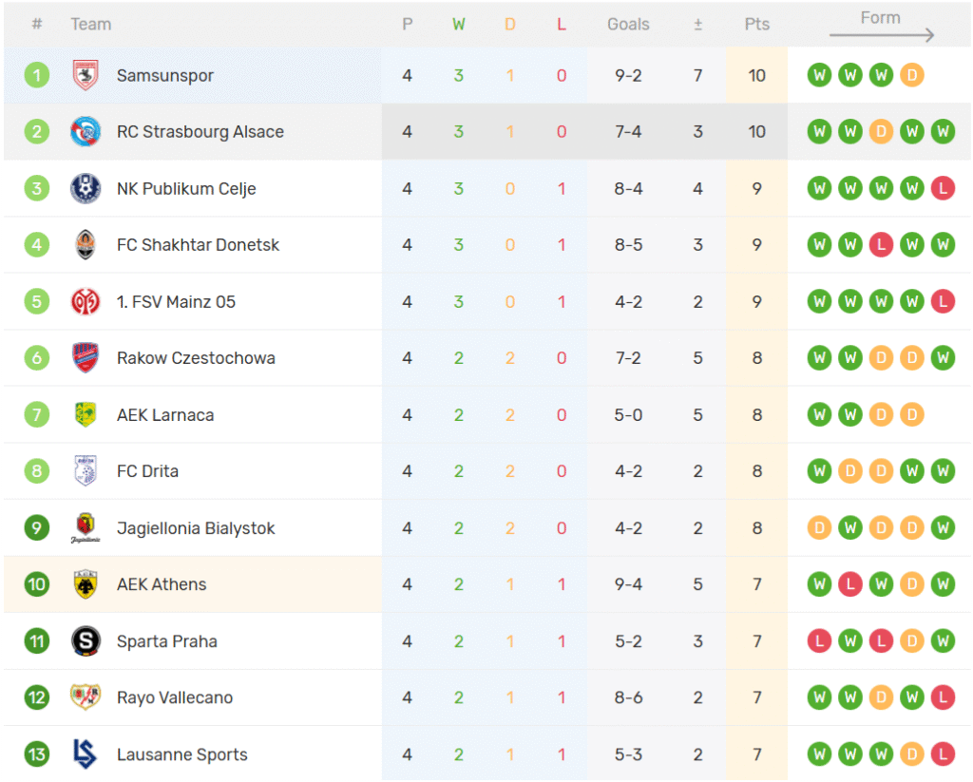Click the Rayo Vallecano crest
Viewport: 973px width, 782px height.
[86, 697]
